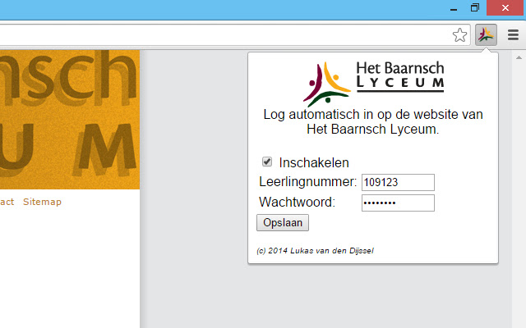Viewport: 526px width, 328px height.
Task: Bookmark this page with the star icon
Action: [x=459, y=34]
